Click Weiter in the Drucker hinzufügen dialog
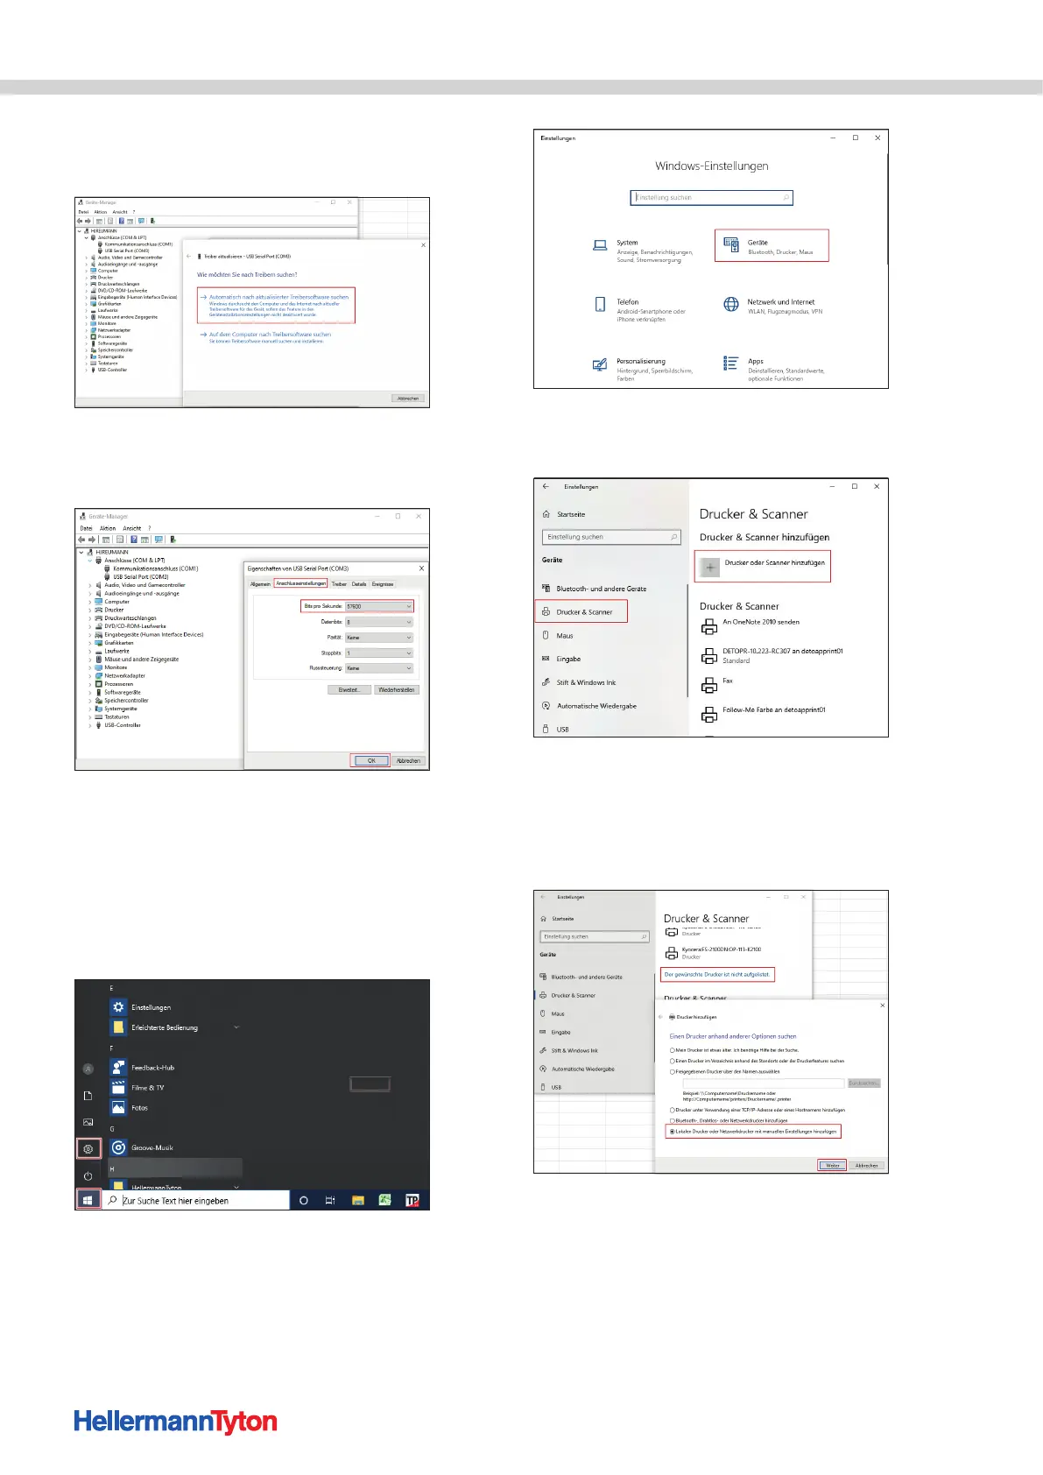 832,1165
